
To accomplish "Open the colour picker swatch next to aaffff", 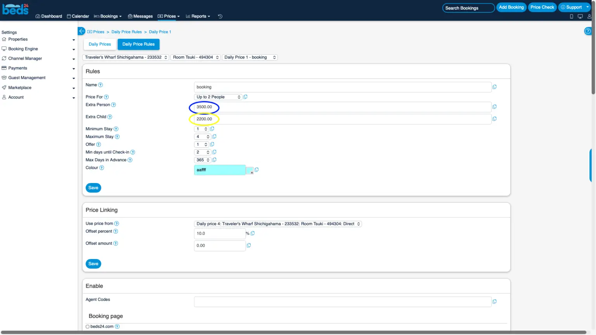I will tap(249, 170).
